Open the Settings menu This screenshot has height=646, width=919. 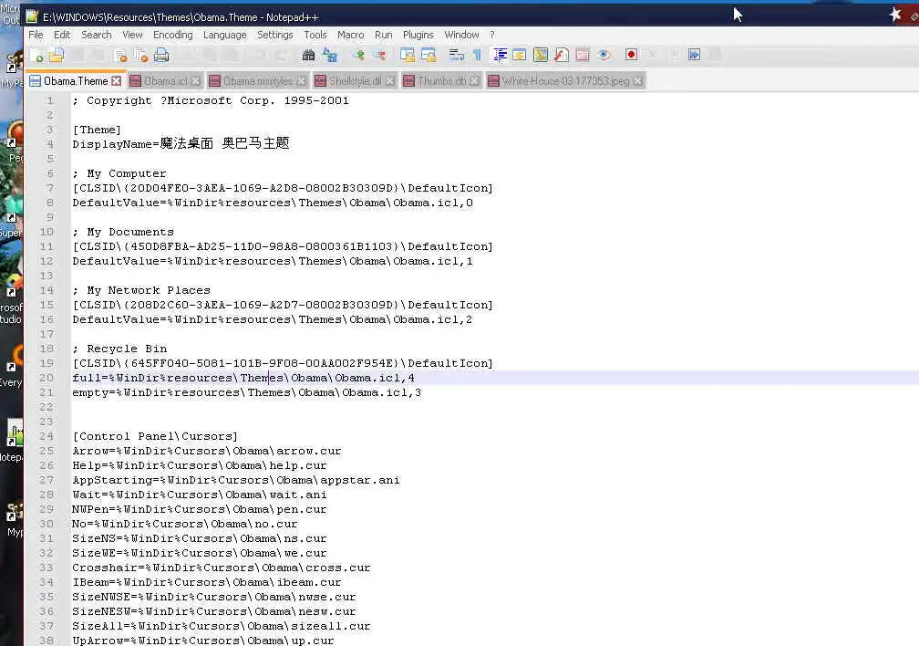click(275, 35)
